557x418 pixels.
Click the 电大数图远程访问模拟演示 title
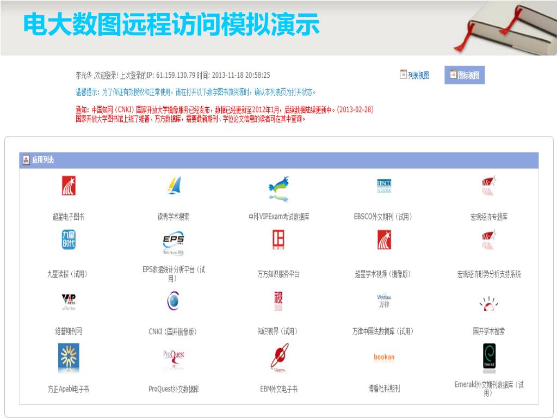pos(171,24)
